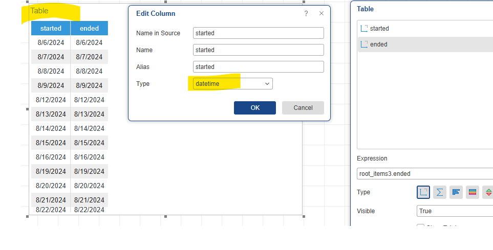Open help in Edit Column dialog
The height and width of the screenshot is (250, 493).
pyautogui.click(x=306, y=13)
